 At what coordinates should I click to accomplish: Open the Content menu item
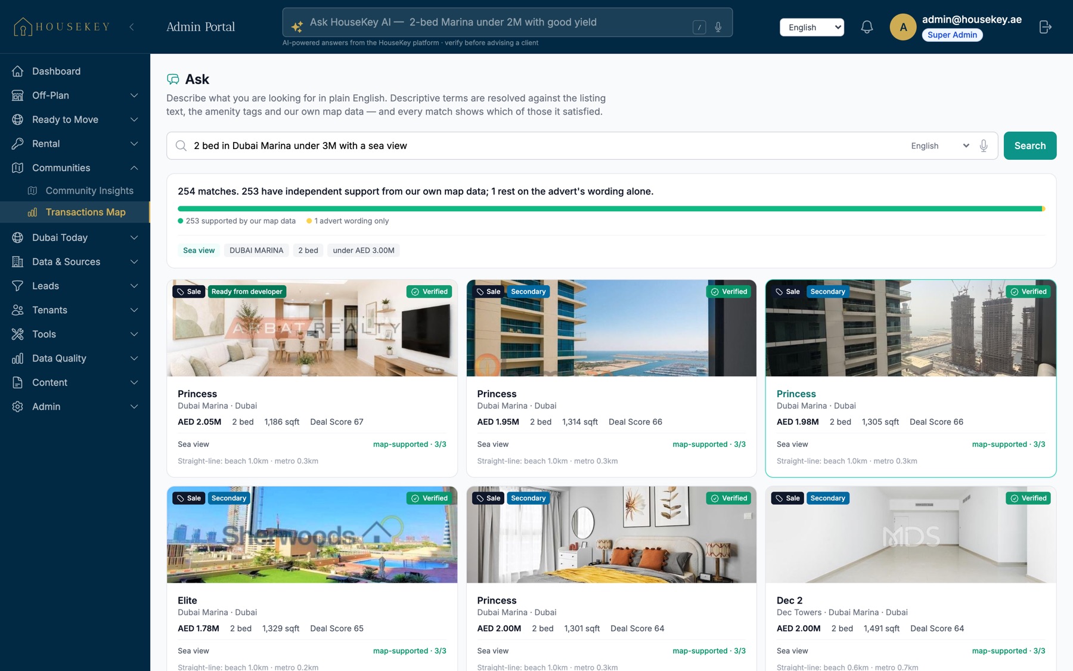pyautogui.click(x=75, y=382)
